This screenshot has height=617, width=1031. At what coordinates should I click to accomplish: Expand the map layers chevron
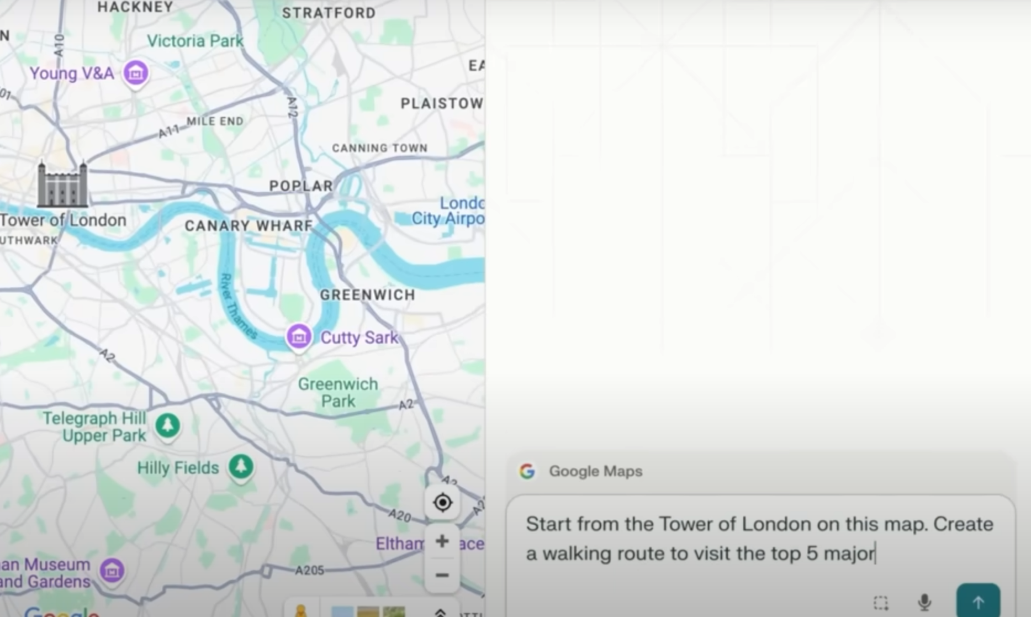point(440,612)
